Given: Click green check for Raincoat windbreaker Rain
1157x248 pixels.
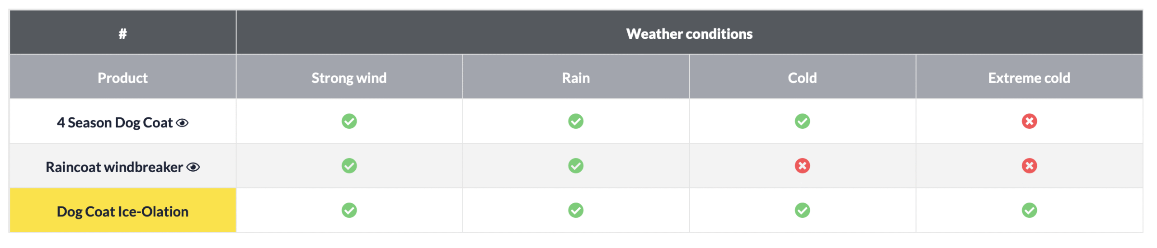Looking at the screenshot, I should [575, 166].
